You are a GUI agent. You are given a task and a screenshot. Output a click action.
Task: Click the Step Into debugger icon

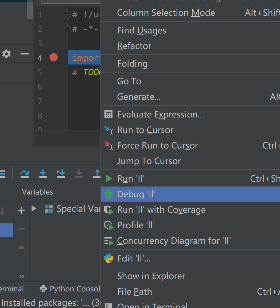click(x=43, y=173)
